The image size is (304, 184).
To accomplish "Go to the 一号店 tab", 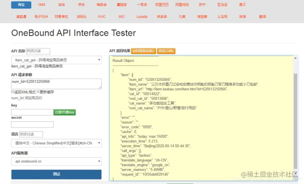I will (x=142, y=5).
